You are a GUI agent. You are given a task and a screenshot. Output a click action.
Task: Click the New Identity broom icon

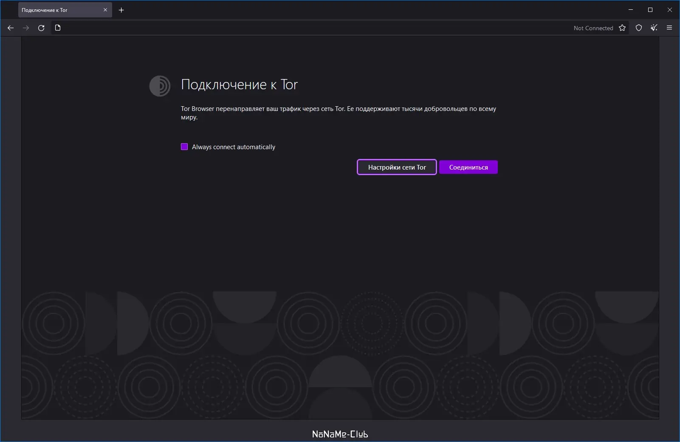coord(654,28)
